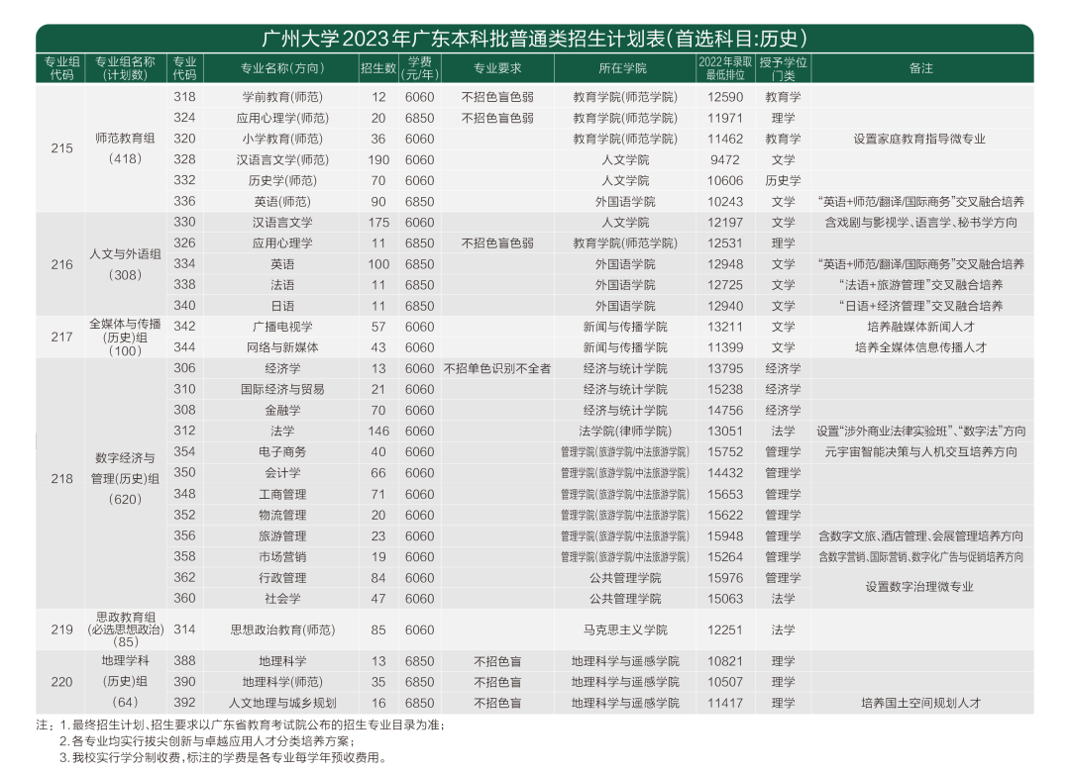The width and height of the screenshot is (1070, 774).
Task: Click the 招生数 column header
Action: point(376,67)
